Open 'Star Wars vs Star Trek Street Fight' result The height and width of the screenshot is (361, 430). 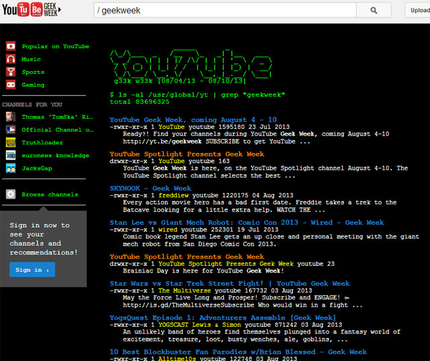pyautogui.click(x=230, y=283)
